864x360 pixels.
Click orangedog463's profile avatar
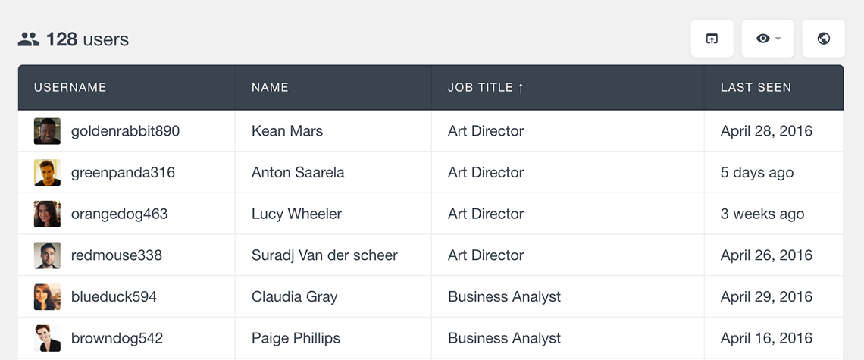pos(48,214)
